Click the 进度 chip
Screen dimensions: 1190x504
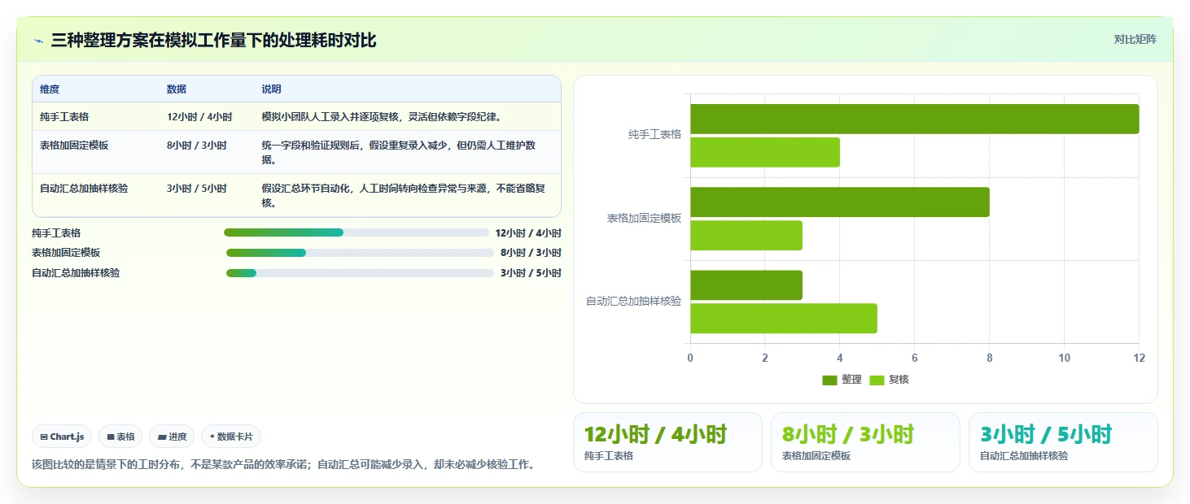pos(172,437)
